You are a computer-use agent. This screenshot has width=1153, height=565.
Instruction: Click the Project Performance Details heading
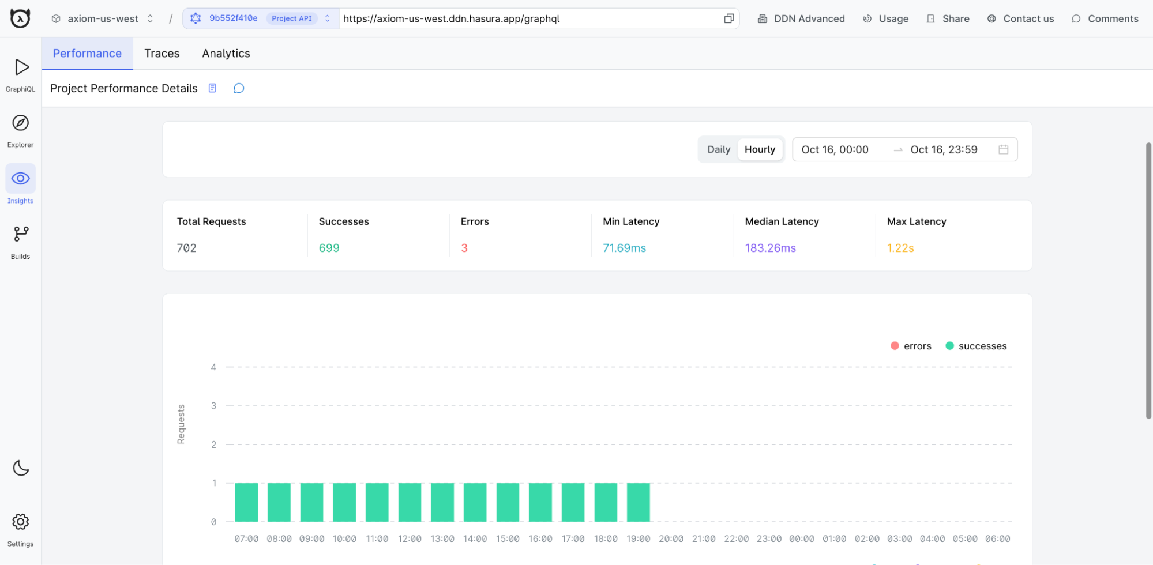pos(124,88)
